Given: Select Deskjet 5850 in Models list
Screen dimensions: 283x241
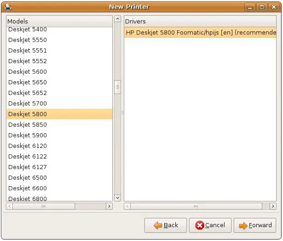Looking at the screenshot, I should point(28,124).
